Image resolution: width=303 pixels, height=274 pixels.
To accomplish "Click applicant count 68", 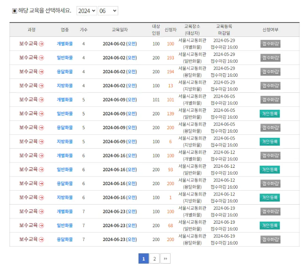I will click(171, 225).
